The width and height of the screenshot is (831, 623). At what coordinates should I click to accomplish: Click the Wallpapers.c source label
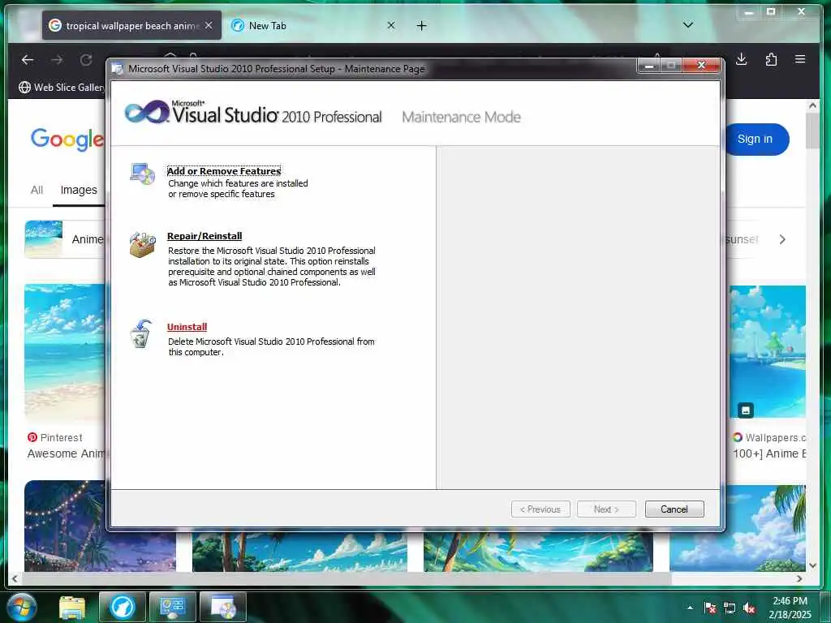769,437
